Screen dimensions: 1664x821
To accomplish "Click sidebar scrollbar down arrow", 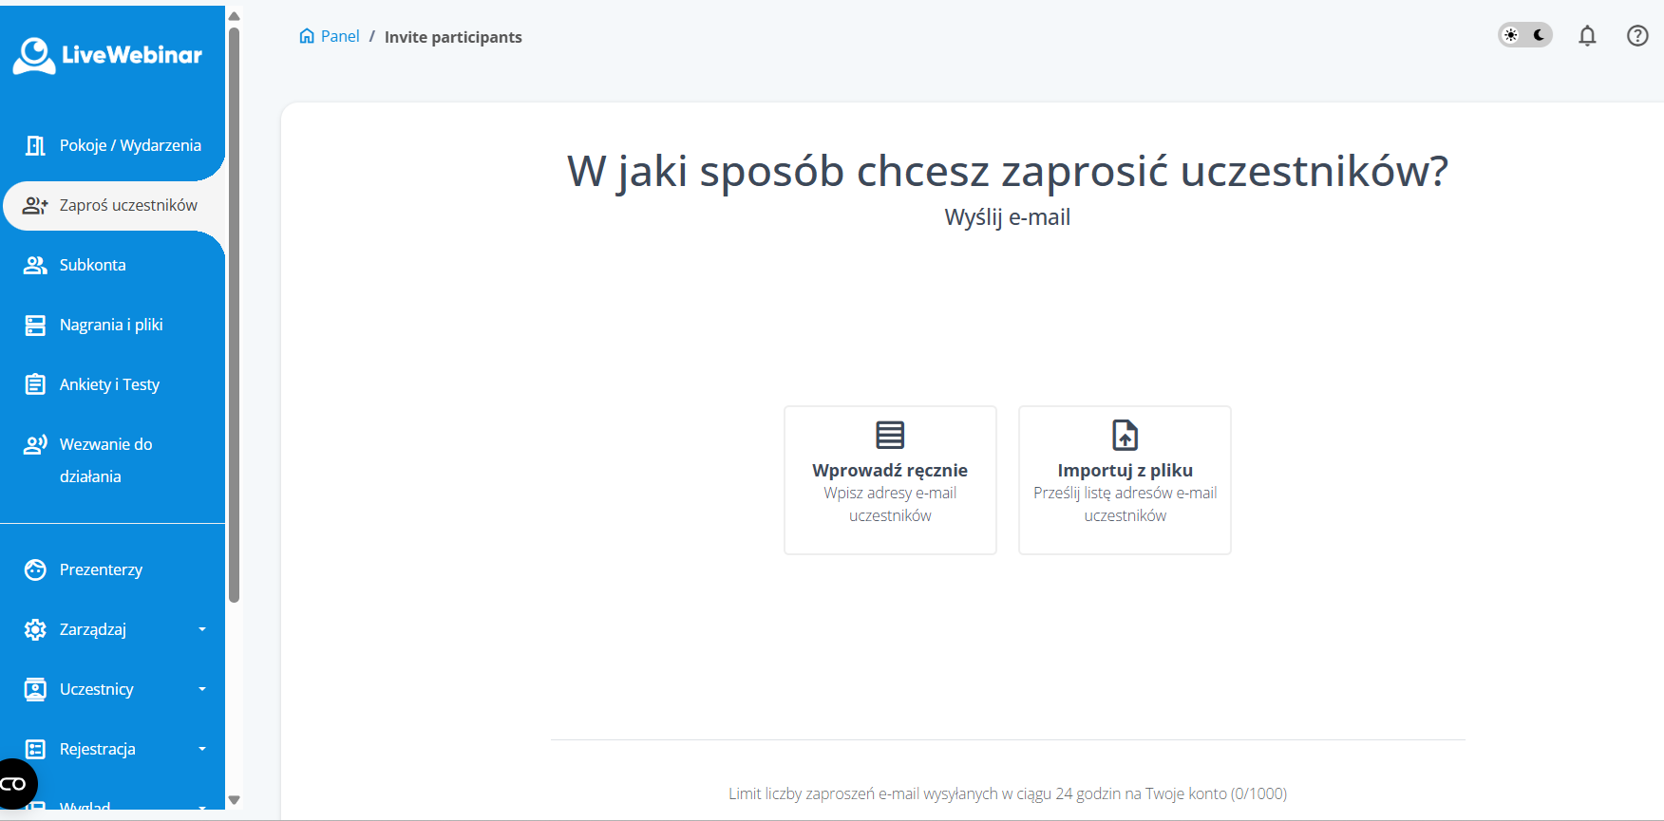I will (x=235, y=800).
